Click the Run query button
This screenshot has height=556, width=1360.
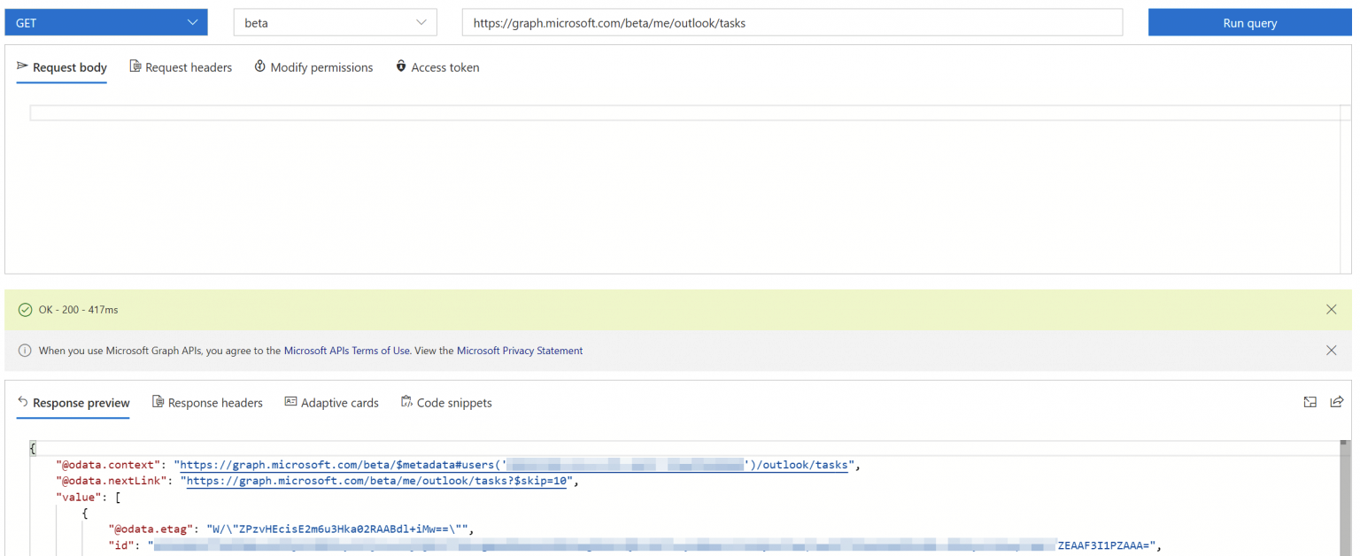pos(1249,23)
